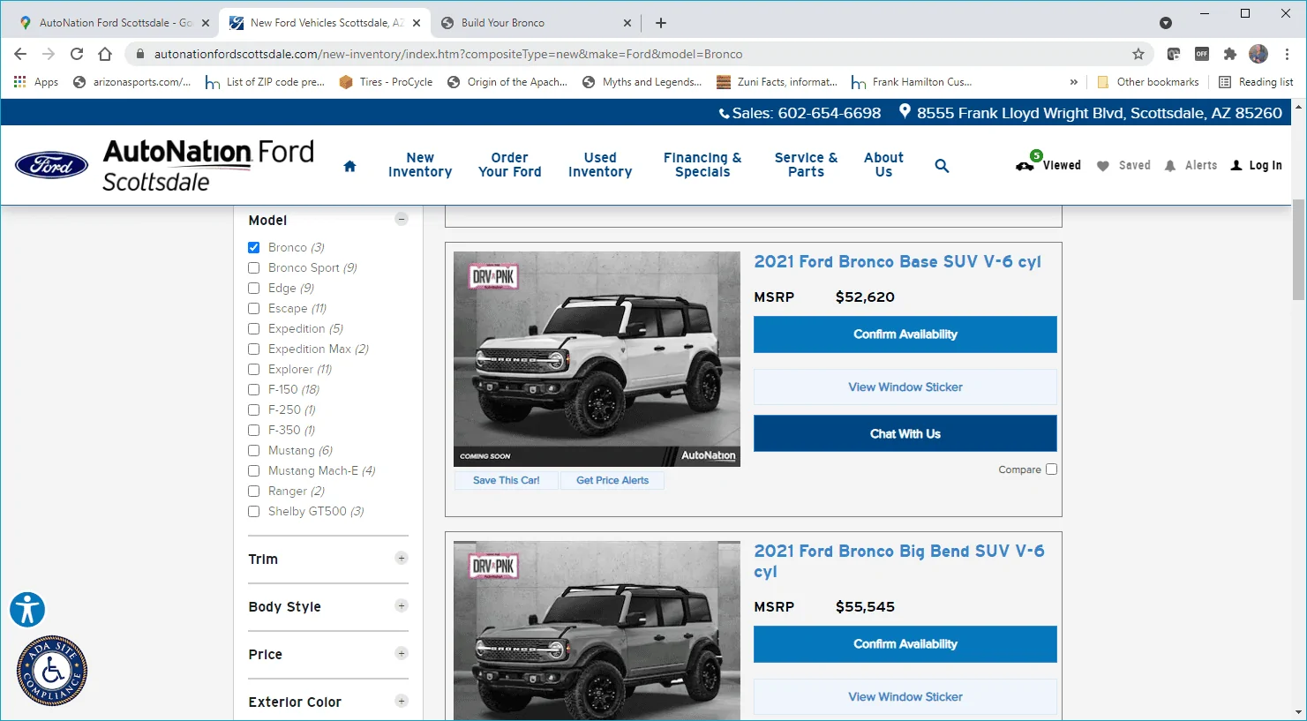
Task: Close the Build Your Bronco tab
Action: click(627, 23)
